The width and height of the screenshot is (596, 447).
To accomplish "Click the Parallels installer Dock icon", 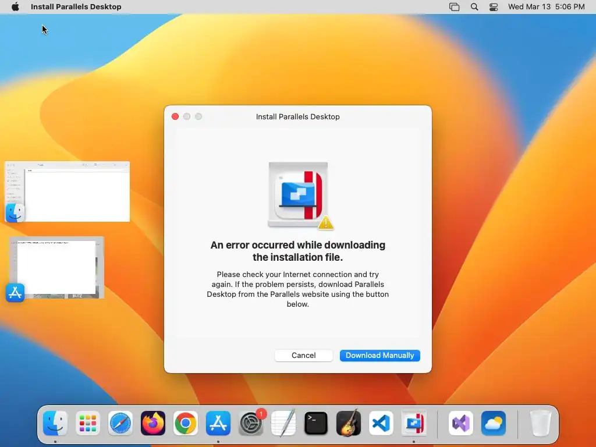I will (x=414, y=423).
